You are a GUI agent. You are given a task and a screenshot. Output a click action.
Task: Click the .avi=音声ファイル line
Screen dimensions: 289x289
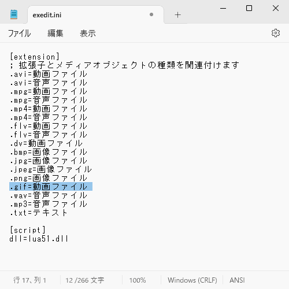[x=49, y=83]
